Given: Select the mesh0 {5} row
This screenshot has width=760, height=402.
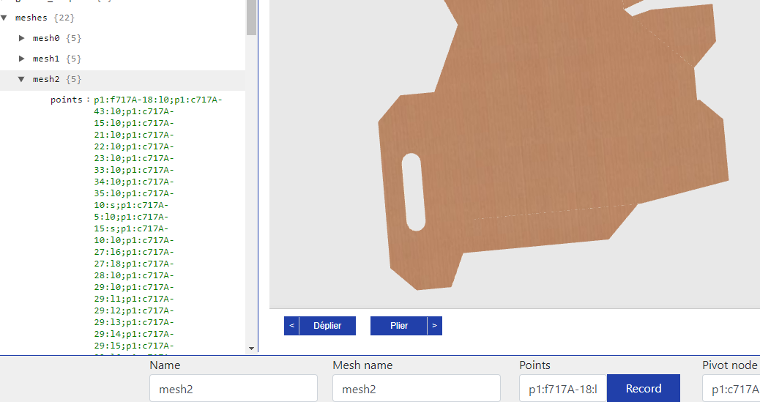Looking at the screenshot, I should coord(122,38).
